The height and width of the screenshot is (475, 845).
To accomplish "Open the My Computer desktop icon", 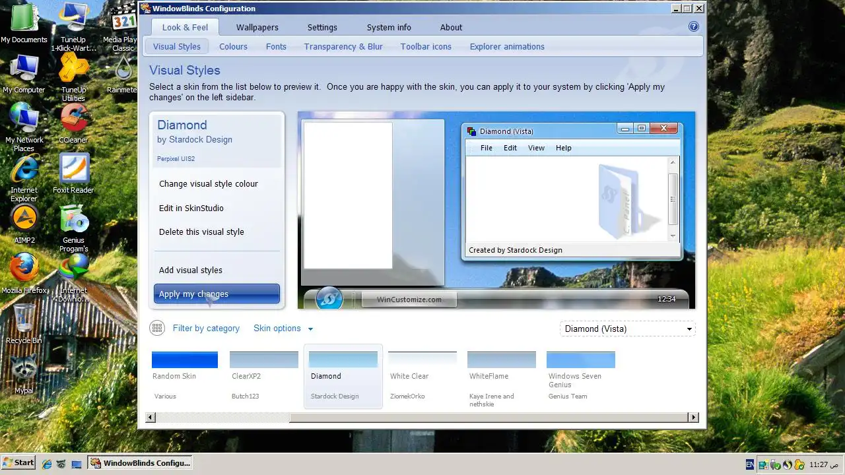I will [24, 73].
